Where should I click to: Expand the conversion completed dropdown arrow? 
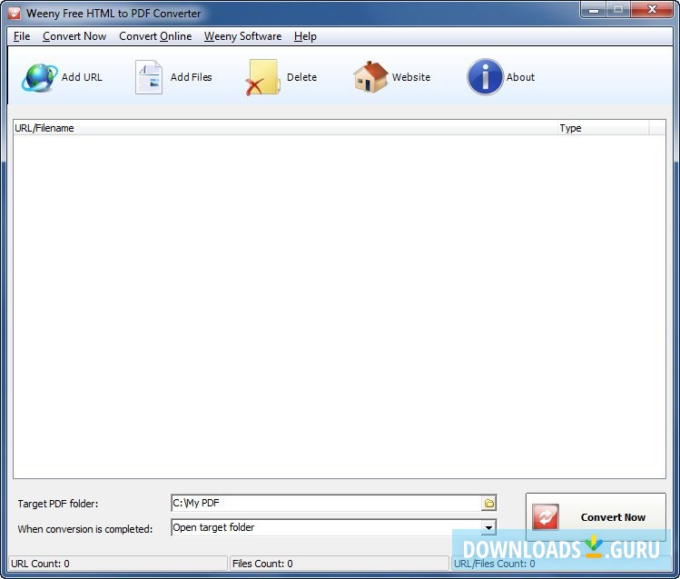(x=488, y=527)
